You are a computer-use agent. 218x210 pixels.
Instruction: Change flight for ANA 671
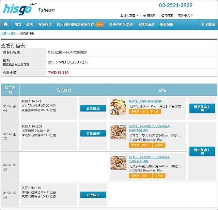click(x=93, y=108)
